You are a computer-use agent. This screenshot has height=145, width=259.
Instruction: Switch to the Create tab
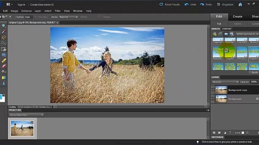tap(238, 17)
